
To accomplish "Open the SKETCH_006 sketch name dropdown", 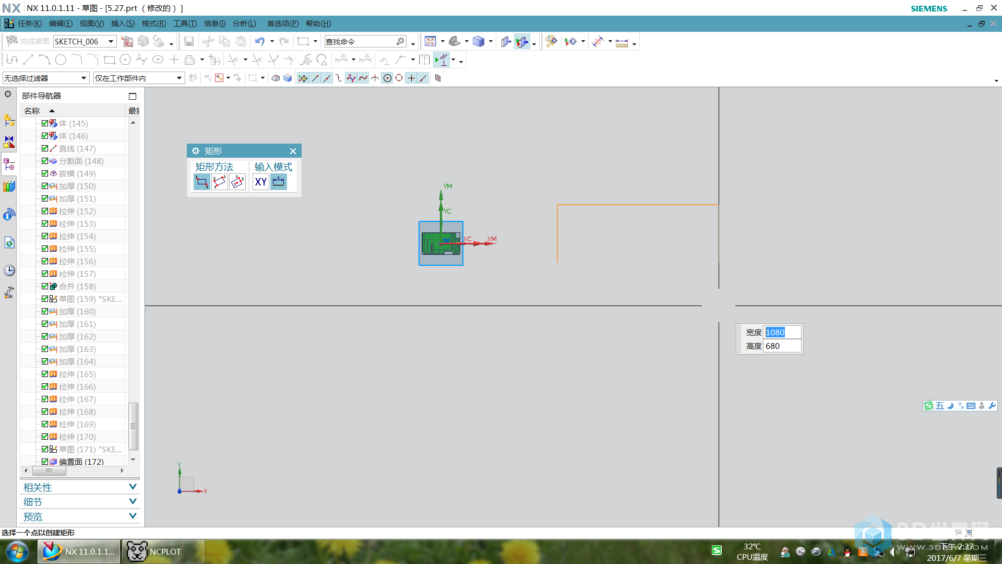I will tap(111, 41).
